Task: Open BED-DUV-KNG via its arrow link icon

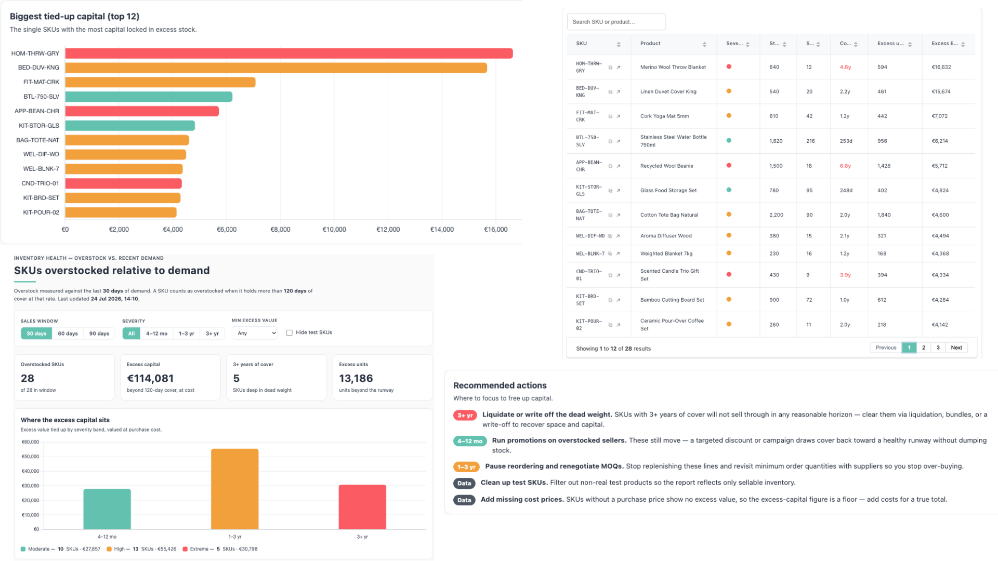Action: (x=619, y=92)
